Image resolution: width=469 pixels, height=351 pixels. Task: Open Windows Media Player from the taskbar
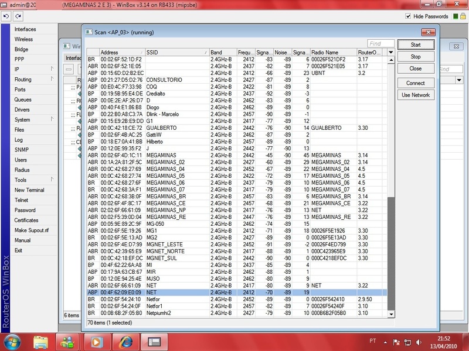pyautogui.click(x=96, y=340)
